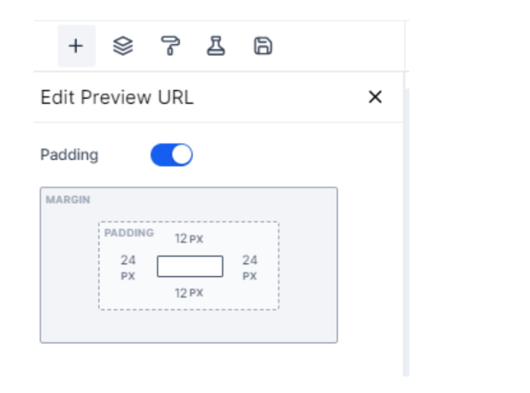Click the panel's vertical scrollbar
Viewport: 530px width, 393px height.
pyautogui.click(x=406, y=228)
